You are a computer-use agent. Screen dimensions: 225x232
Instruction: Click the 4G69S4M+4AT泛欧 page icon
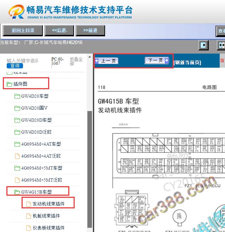tap(17, 156)
